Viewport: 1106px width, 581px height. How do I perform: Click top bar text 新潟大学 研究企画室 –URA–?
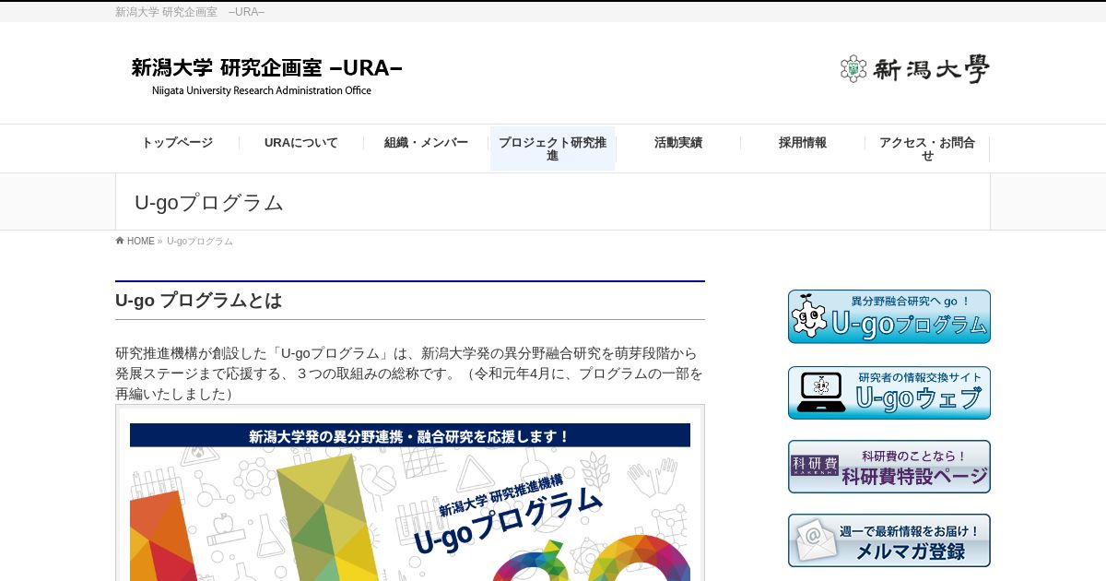point(190,12)
